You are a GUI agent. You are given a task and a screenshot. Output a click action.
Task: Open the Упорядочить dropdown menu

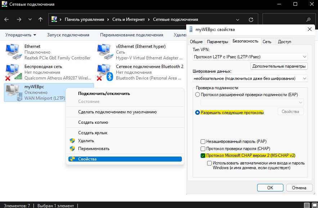(x=21, y=35)
